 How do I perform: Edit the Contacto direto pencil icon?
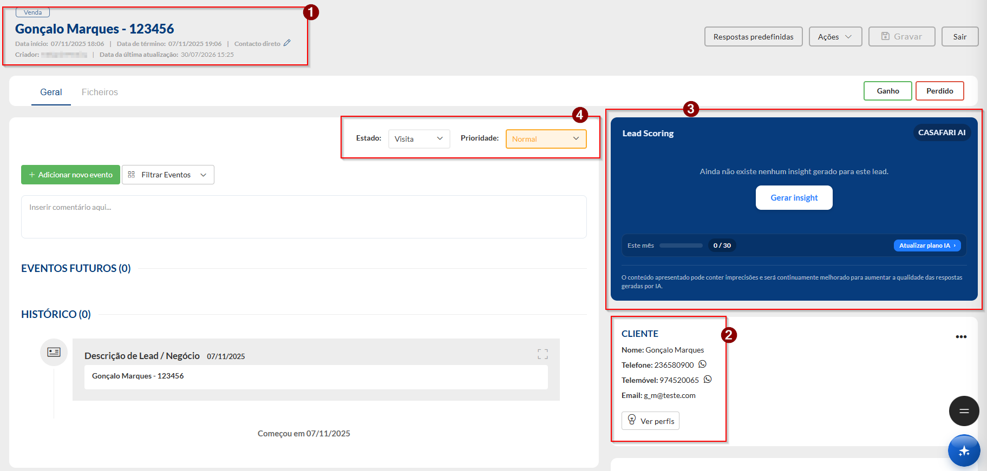click(287, 43)
